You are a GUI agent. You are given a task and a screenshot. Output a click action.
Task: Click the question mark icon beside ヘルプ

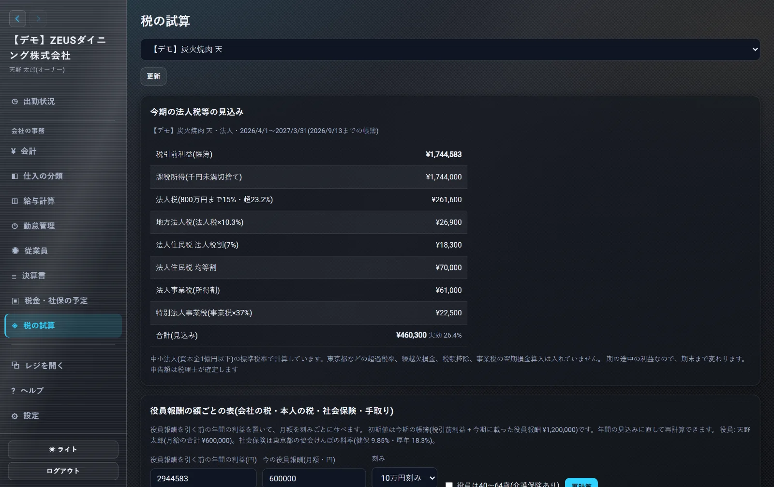[x=13, y=391]
